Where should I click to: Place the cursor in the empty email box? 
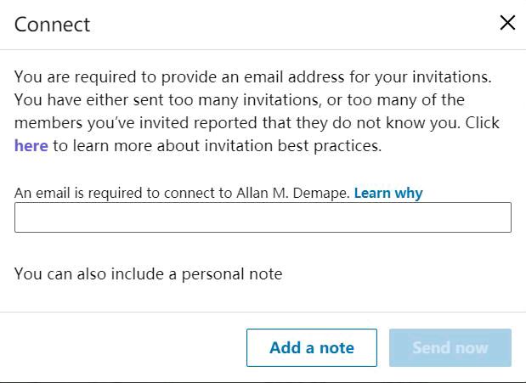(263, 217)
